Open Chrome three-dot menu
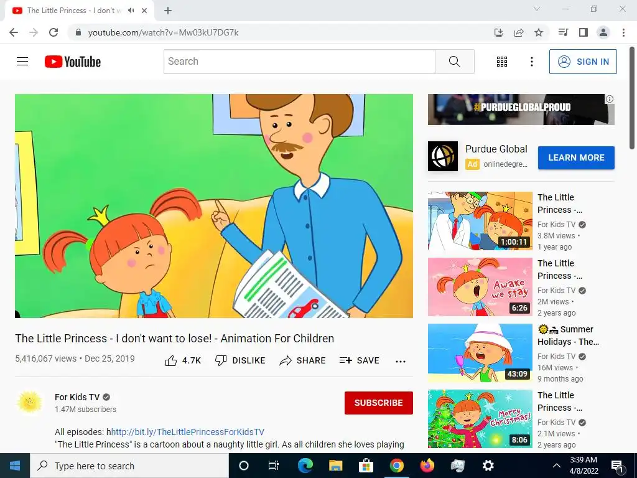Viewport: 637px width, 478px height. 623,32
